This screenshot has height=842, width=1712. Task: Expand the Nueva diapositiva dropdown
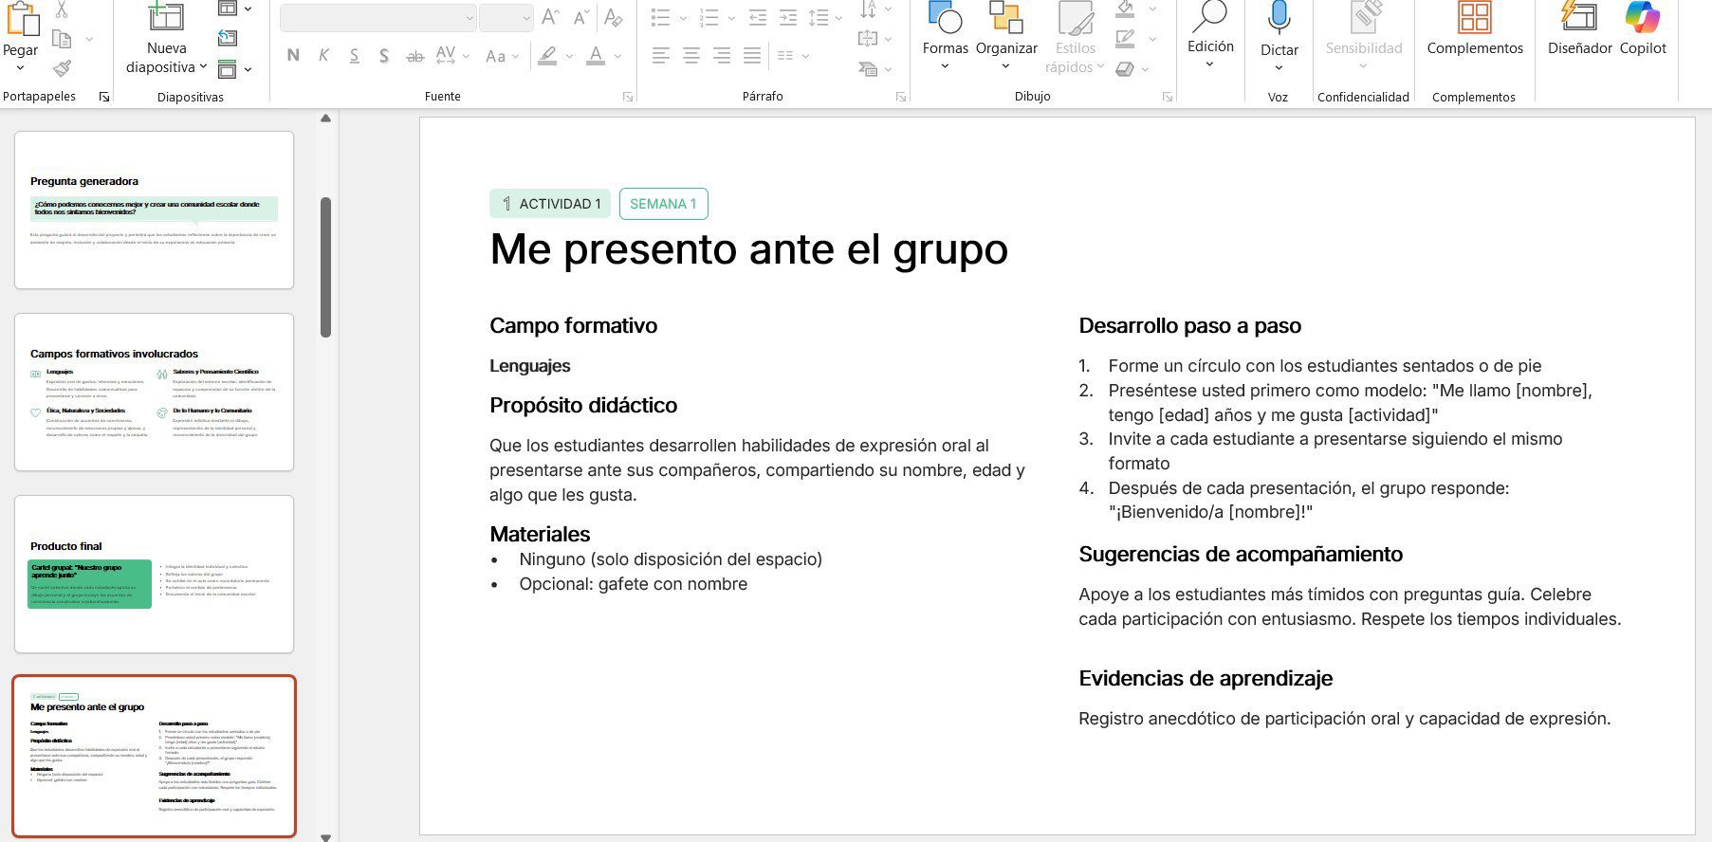coord(203,67)
